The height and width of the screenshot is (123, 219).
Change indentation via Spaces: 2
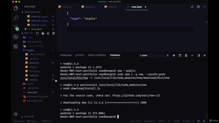pos(150,121)
